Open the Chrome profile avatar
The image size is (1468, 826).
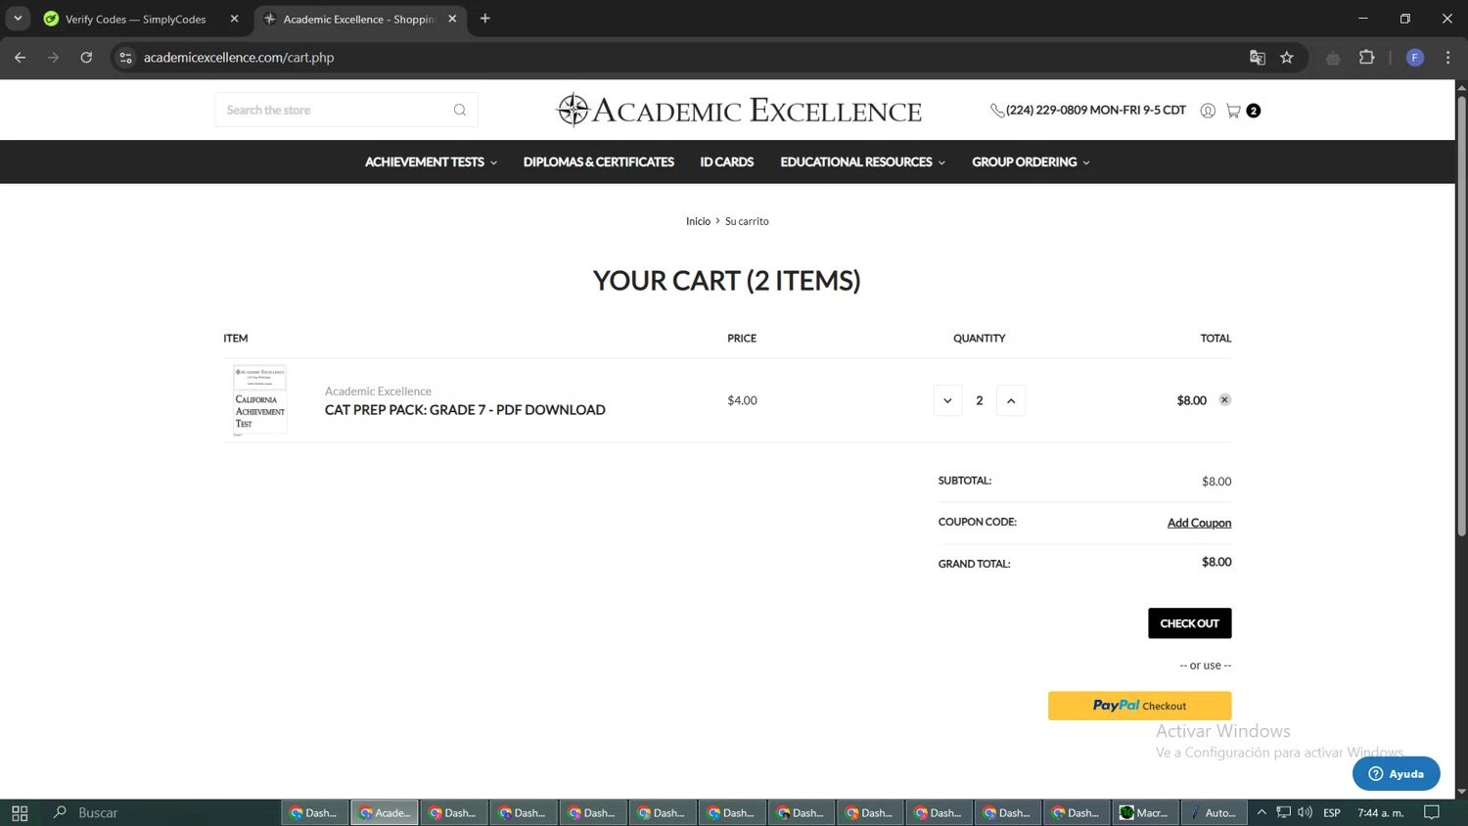(x=1415, y=58)
